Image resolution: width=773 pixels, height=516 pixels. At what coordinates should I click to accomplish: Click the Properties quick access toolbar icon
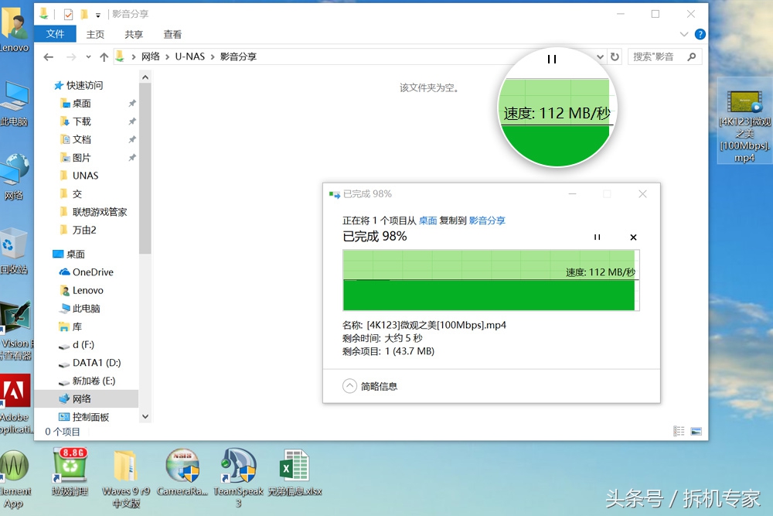point(69,14)
